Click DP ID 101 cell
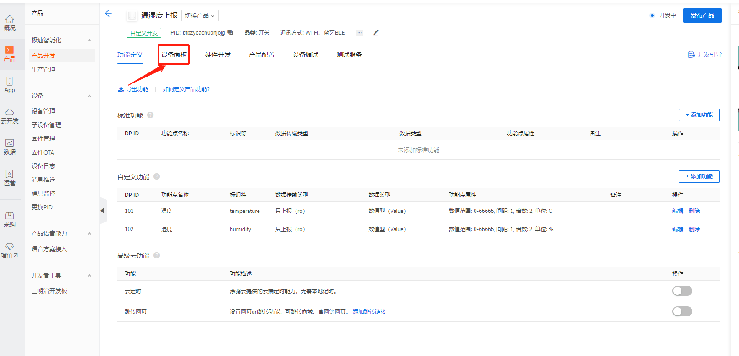 click(x=129, y=211)
